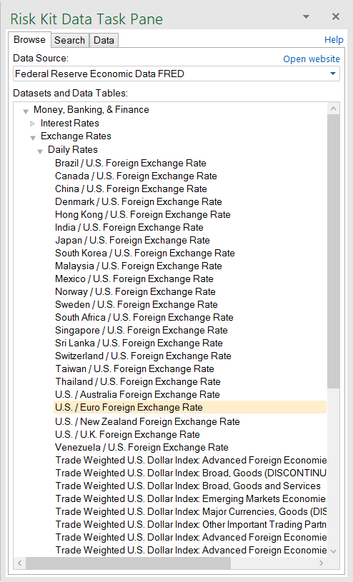Select Hong Kong / U.S. Foreign Exchange Rate

pyautogui.click(x=143, y=214)
